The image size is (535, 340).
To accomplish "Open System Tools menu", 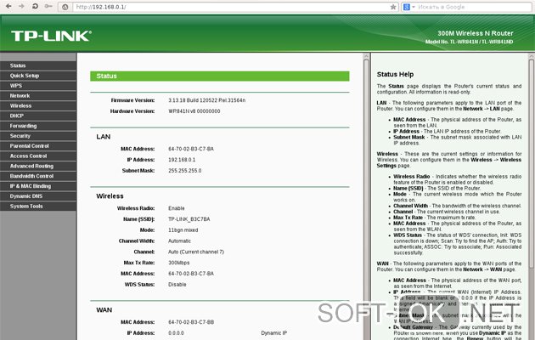I will tap(38, 207).
